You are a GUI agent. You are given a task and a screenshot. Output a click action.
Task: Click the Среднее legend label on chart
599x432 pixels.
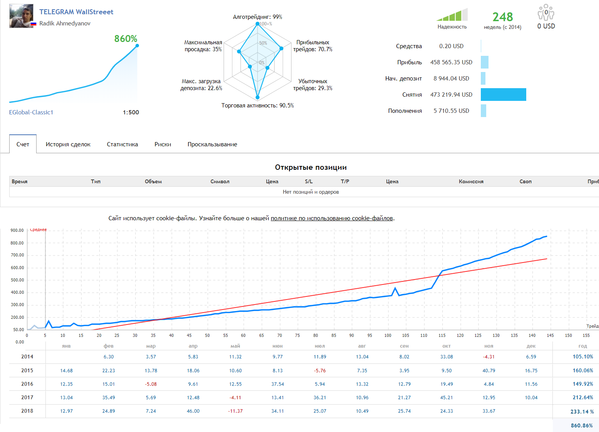38,230
